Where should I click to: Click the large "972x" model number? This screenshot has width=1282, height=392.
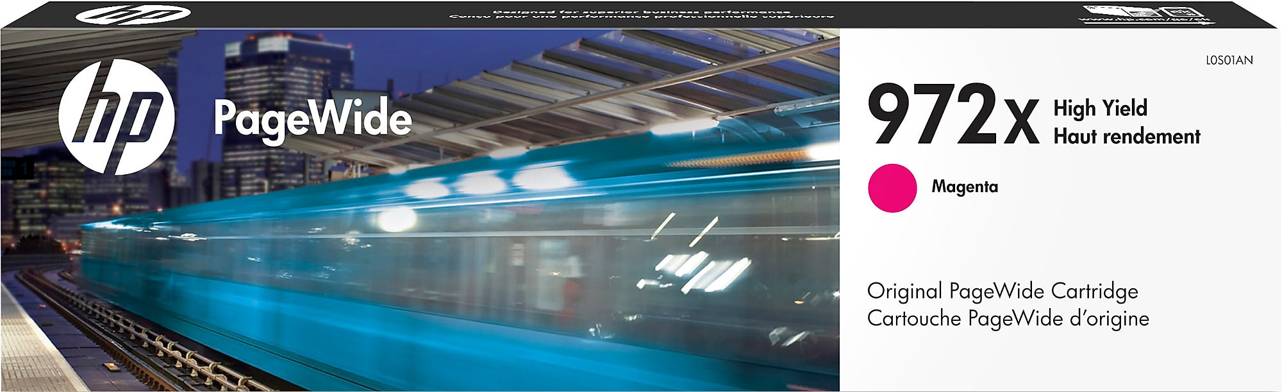click(953, 115)
